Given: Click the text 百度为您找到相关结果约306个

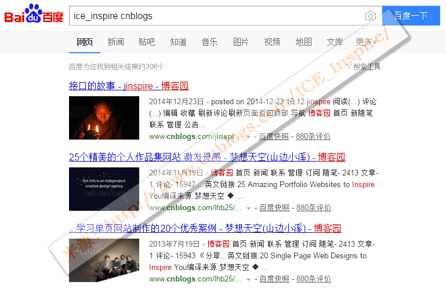Looking at the screenshot, I should (x=117, y=67).
